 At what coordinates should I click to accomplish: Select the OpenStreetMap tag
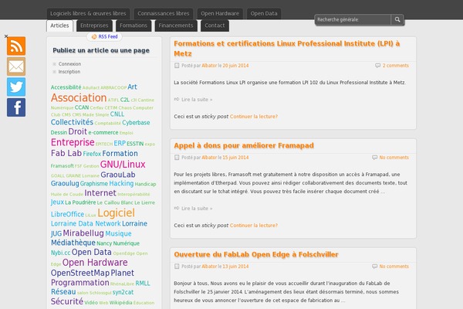pyautogui.click(x=80, y=273)
